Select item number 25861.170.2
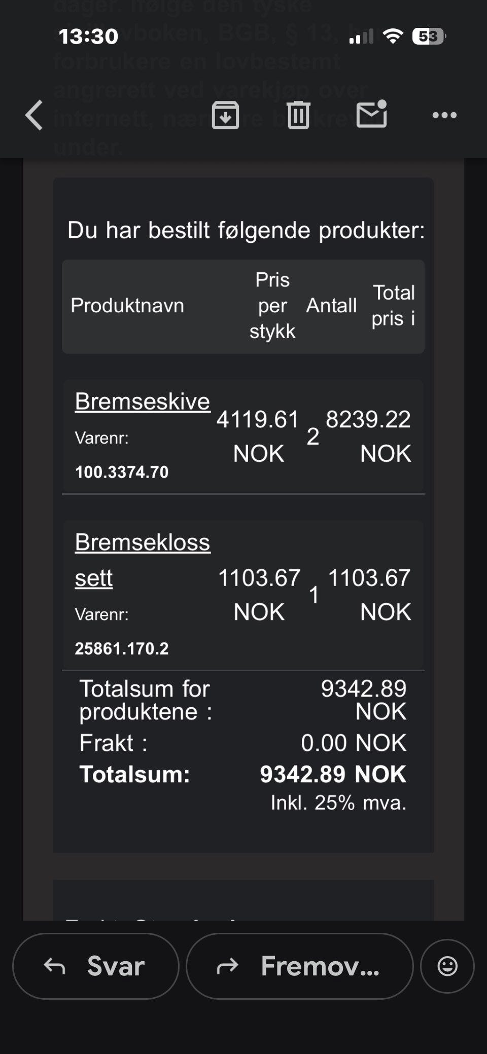487x1054 pixels. pyautogui.click(x=122, y=648)
